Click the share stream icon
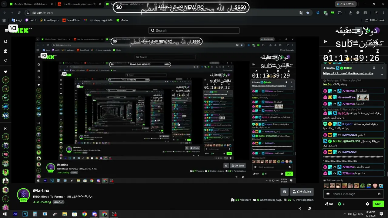 point(300,208)
